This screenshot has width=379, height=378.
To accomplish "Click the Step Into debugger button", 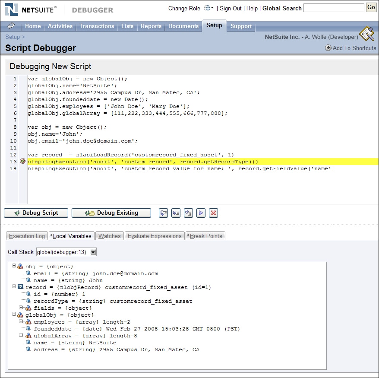I will [x=176, y=213].
